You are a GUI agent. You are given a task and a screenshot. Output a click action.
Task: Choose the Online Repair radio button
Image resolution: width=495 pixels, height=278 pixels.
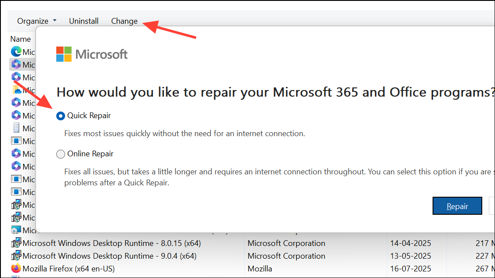pyautogui.click(x=61, y=154)
